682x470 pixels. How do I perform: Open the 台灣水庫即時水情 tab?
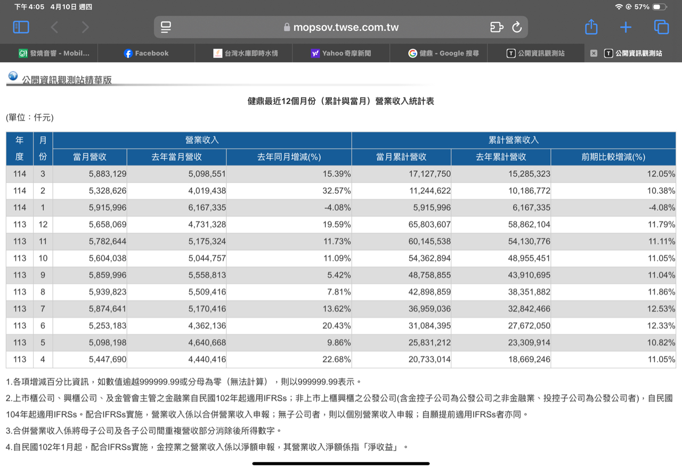click(x=245, y=53)
